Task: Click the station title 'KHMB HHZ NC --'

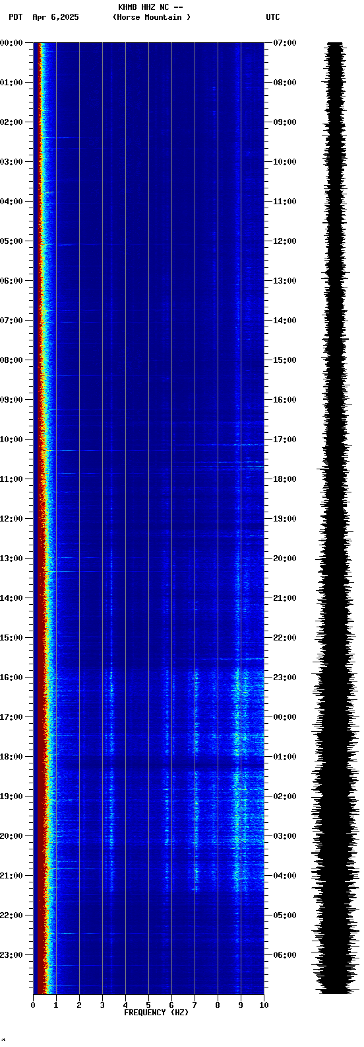Action: pos(150,7)
